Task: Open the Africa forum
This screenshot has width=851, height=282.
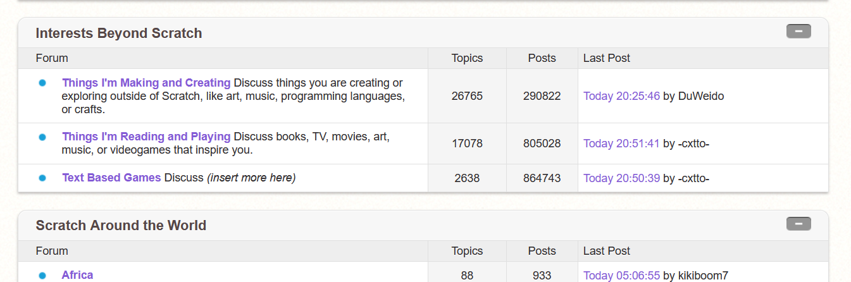Action: [77, 275]
